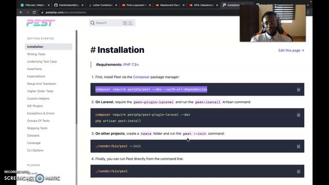The image size is (329, 185).
Task: Close the Mastercard Developers tab
Action: 184,5
